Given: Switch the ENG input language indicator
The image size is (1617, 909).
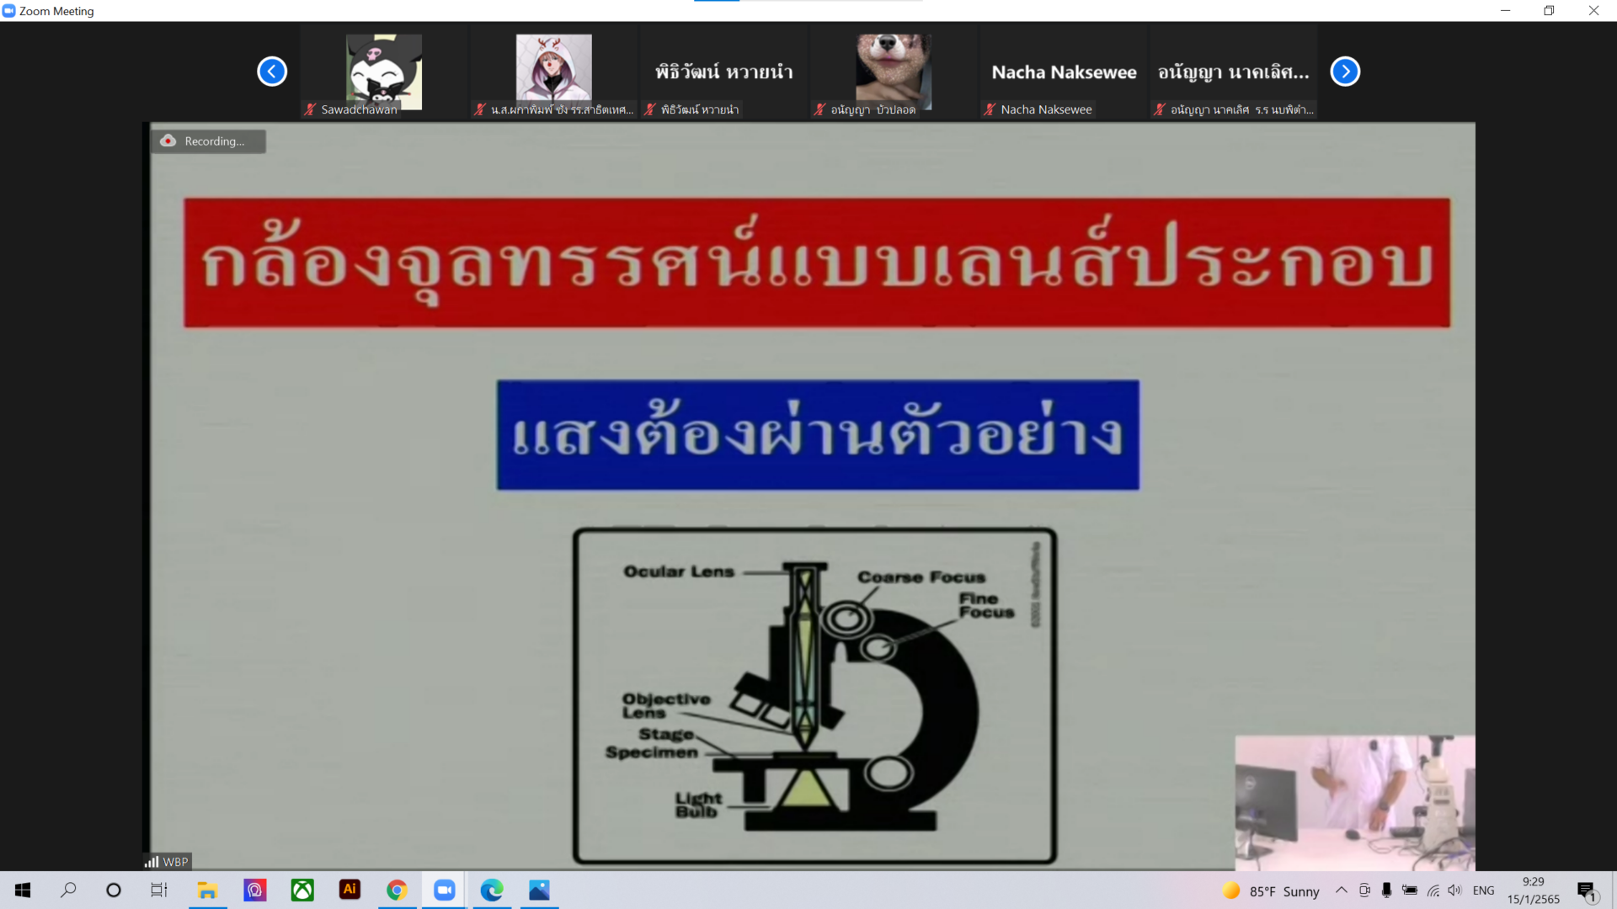Looking at the screenshot, I should pyautogui.click(x=1483, y=890).
